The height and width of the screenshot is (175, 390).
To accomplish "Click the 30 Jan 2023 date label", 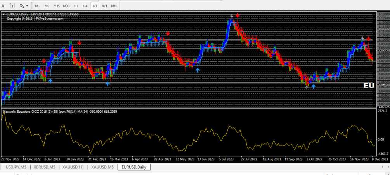I will coord(75,159).
